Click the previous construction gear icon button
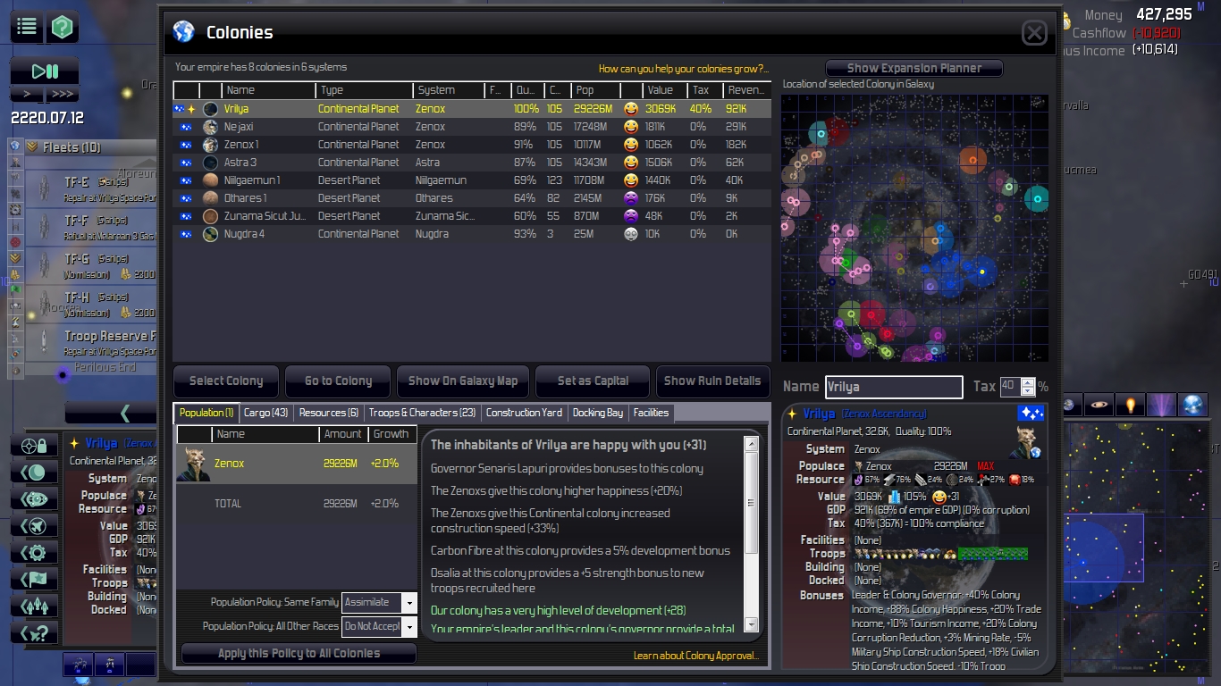1221x686 pixels. coord(35,552)
